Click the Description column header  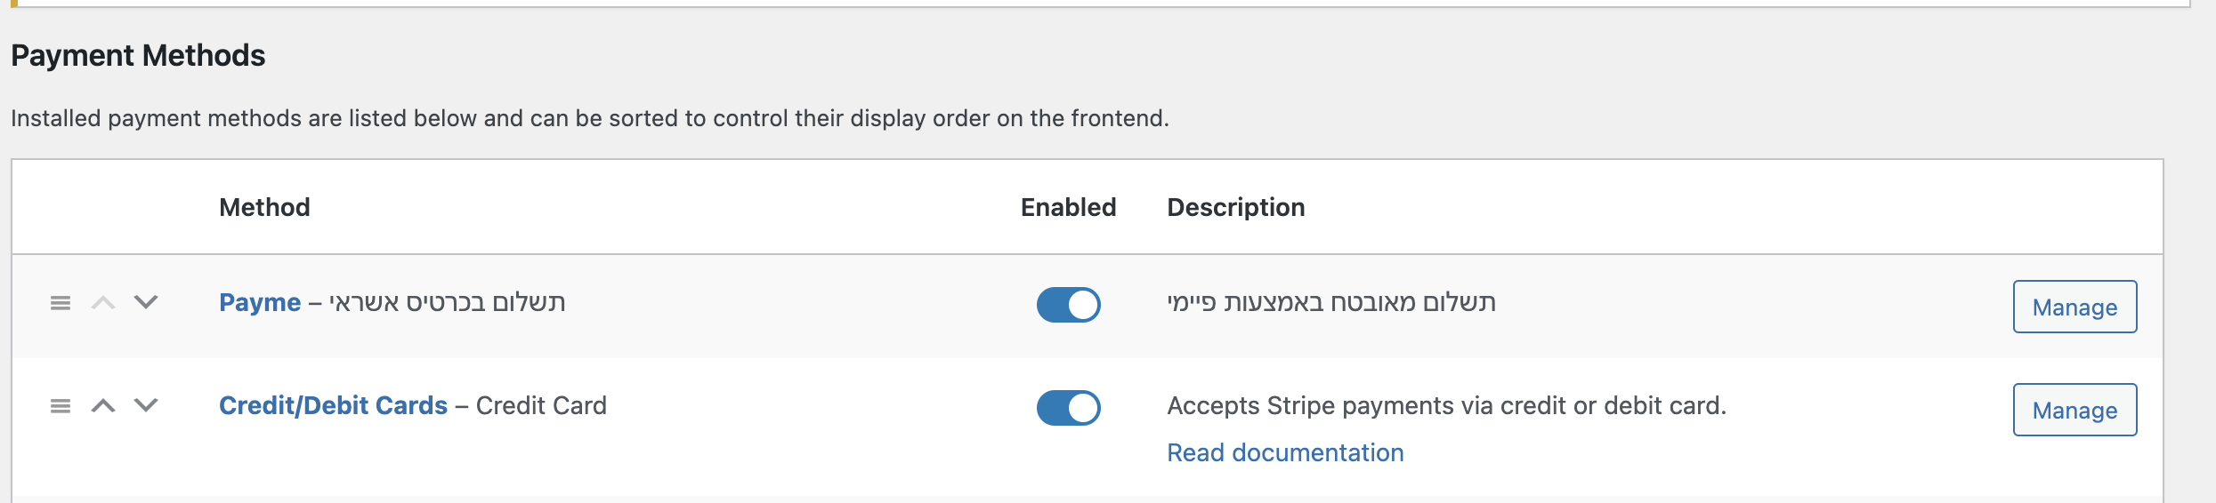(1235, 208)
